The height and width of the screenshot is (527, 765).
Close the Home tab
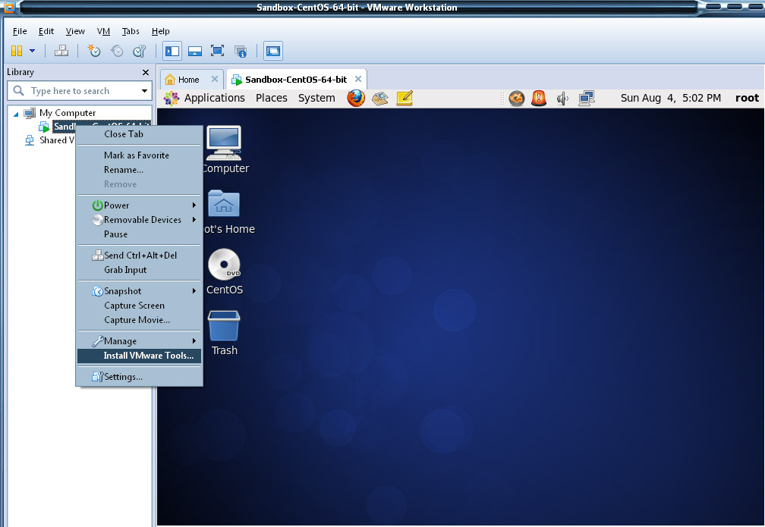click(x=214, y=79)
